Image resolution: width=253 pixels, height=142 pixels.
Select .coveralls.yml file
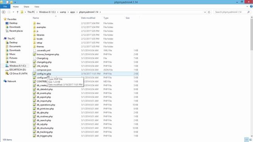coord(43,50)
